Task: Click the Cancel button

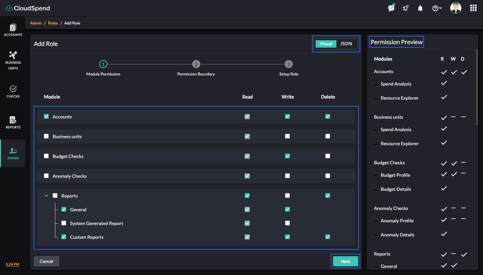Action: pyautogui.click(x=46, y=261)
